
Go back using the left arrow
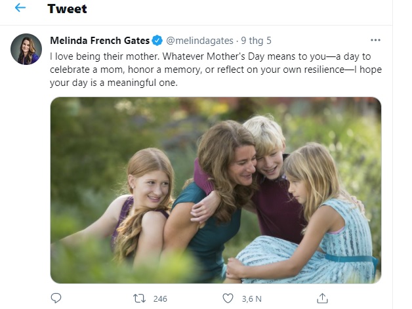[x=20, y=9]
